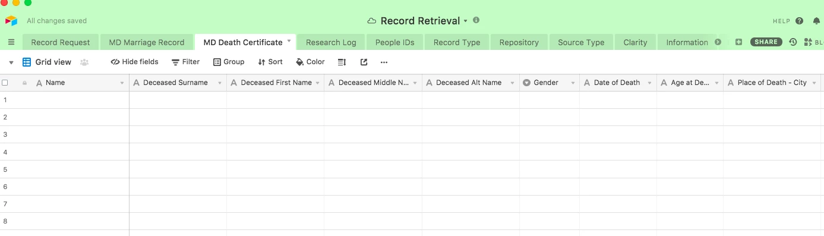Open the Filter options
This screenshot has width=824, height=236.
(185, 62)
